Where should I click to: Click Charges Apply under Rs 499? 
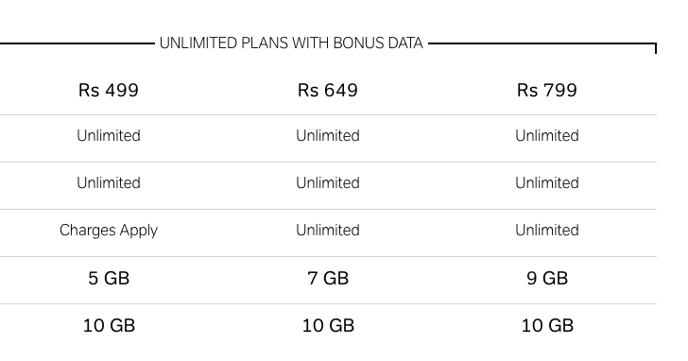point(109,231)
